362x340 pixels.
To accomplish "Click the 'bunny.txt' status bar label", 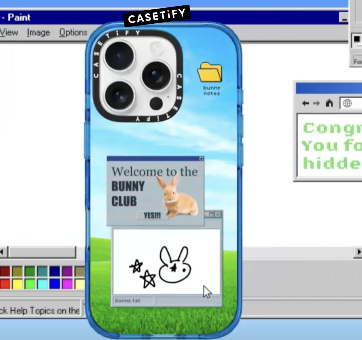I will pos(128,300).
